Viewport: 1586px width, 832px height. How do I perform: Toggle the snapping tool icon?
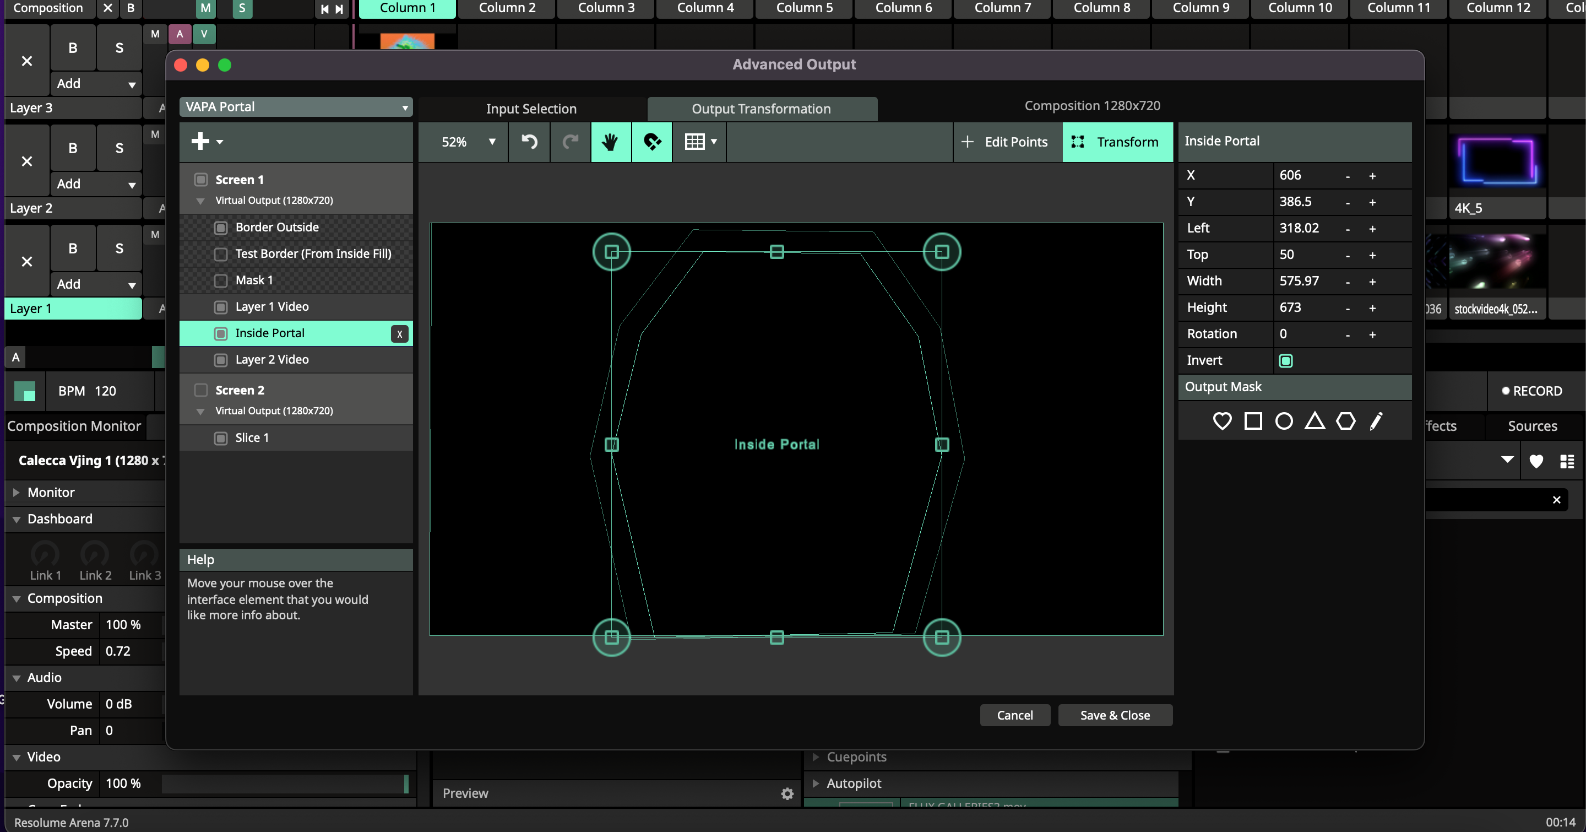(651, 142)
